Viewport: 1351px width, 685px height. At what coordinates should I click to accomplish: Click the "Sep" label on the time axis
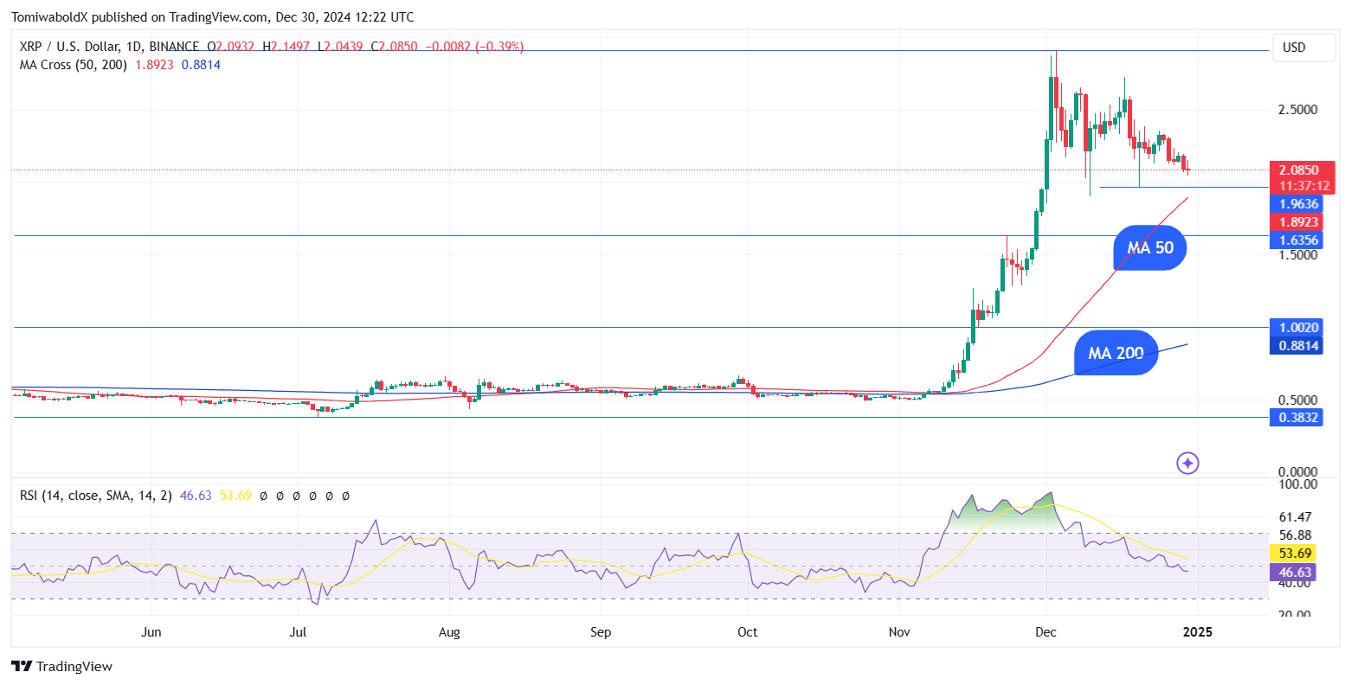pos(601,632)
